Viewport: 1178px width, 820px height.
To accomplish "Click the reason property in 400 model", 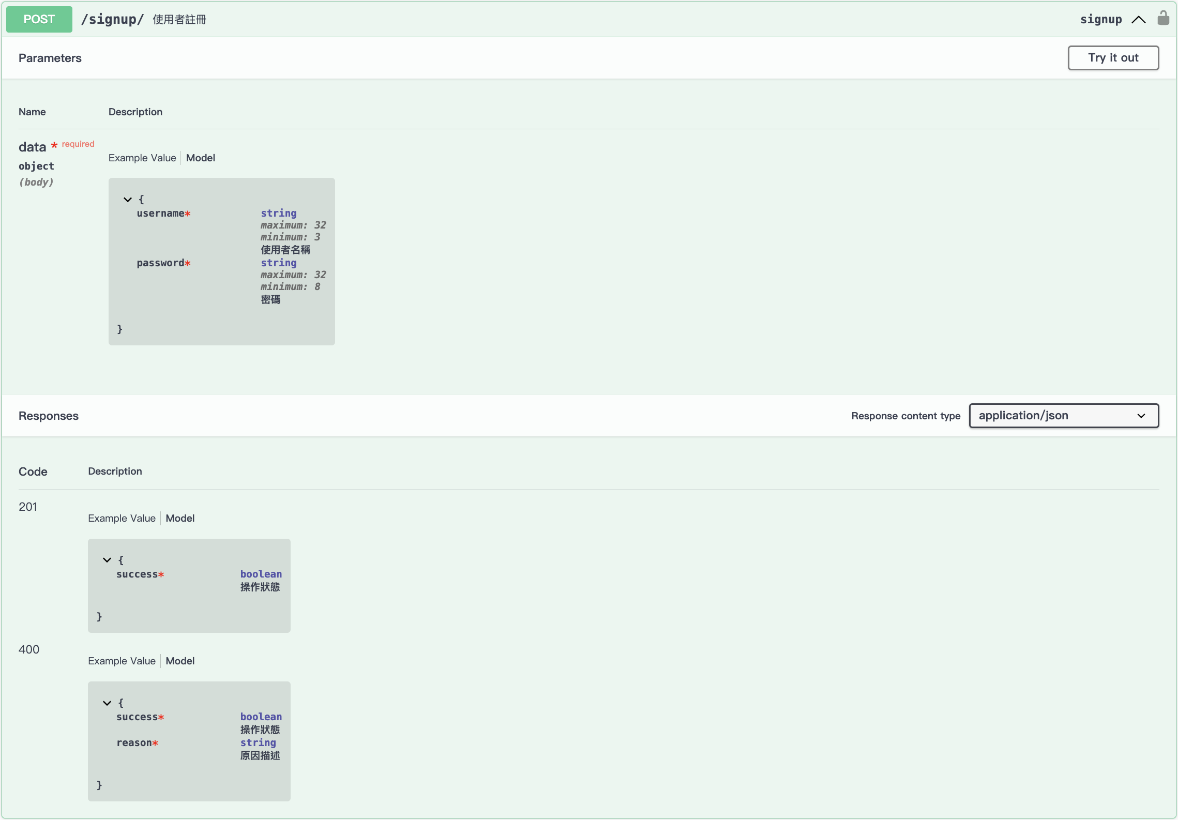I will [x=134, y=742].
